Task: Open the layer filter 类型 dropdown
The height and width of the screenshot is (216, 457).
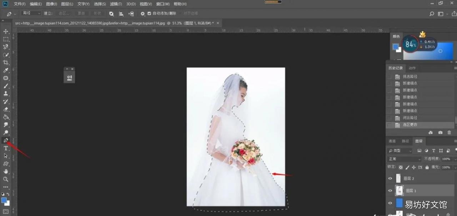Action: click(400, 151)
